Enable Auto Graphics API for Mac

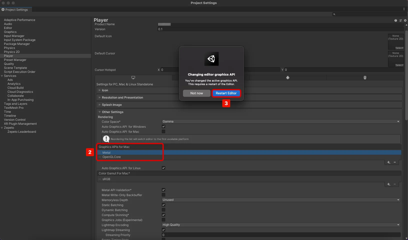(163, 131)
